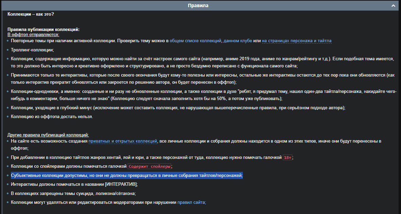
Task: Click the [ИНТЕРАКТИВ] naming rule line
Action: coord(74,184)
